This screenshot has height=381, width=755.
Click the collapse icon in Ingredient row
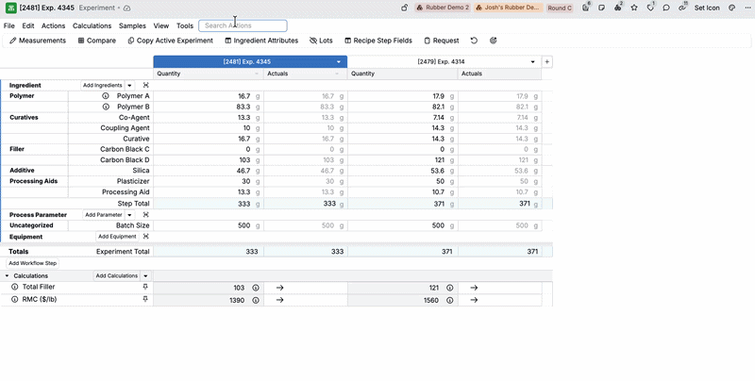145,85
